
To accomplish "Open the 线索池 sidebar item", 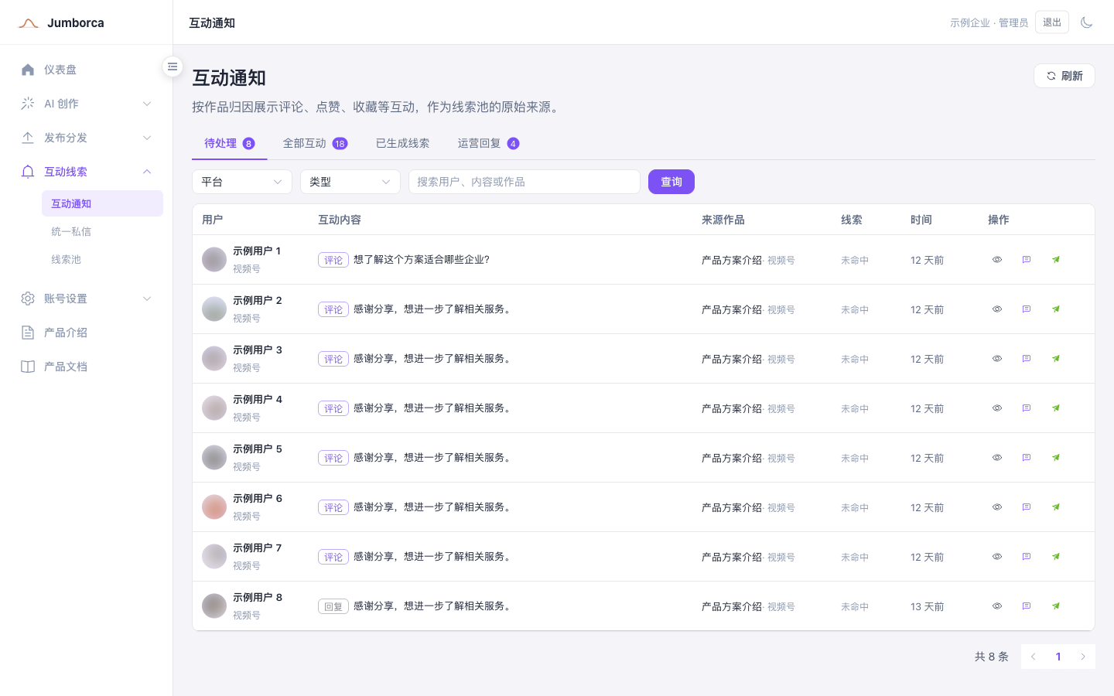I will (x=102, y=259).
